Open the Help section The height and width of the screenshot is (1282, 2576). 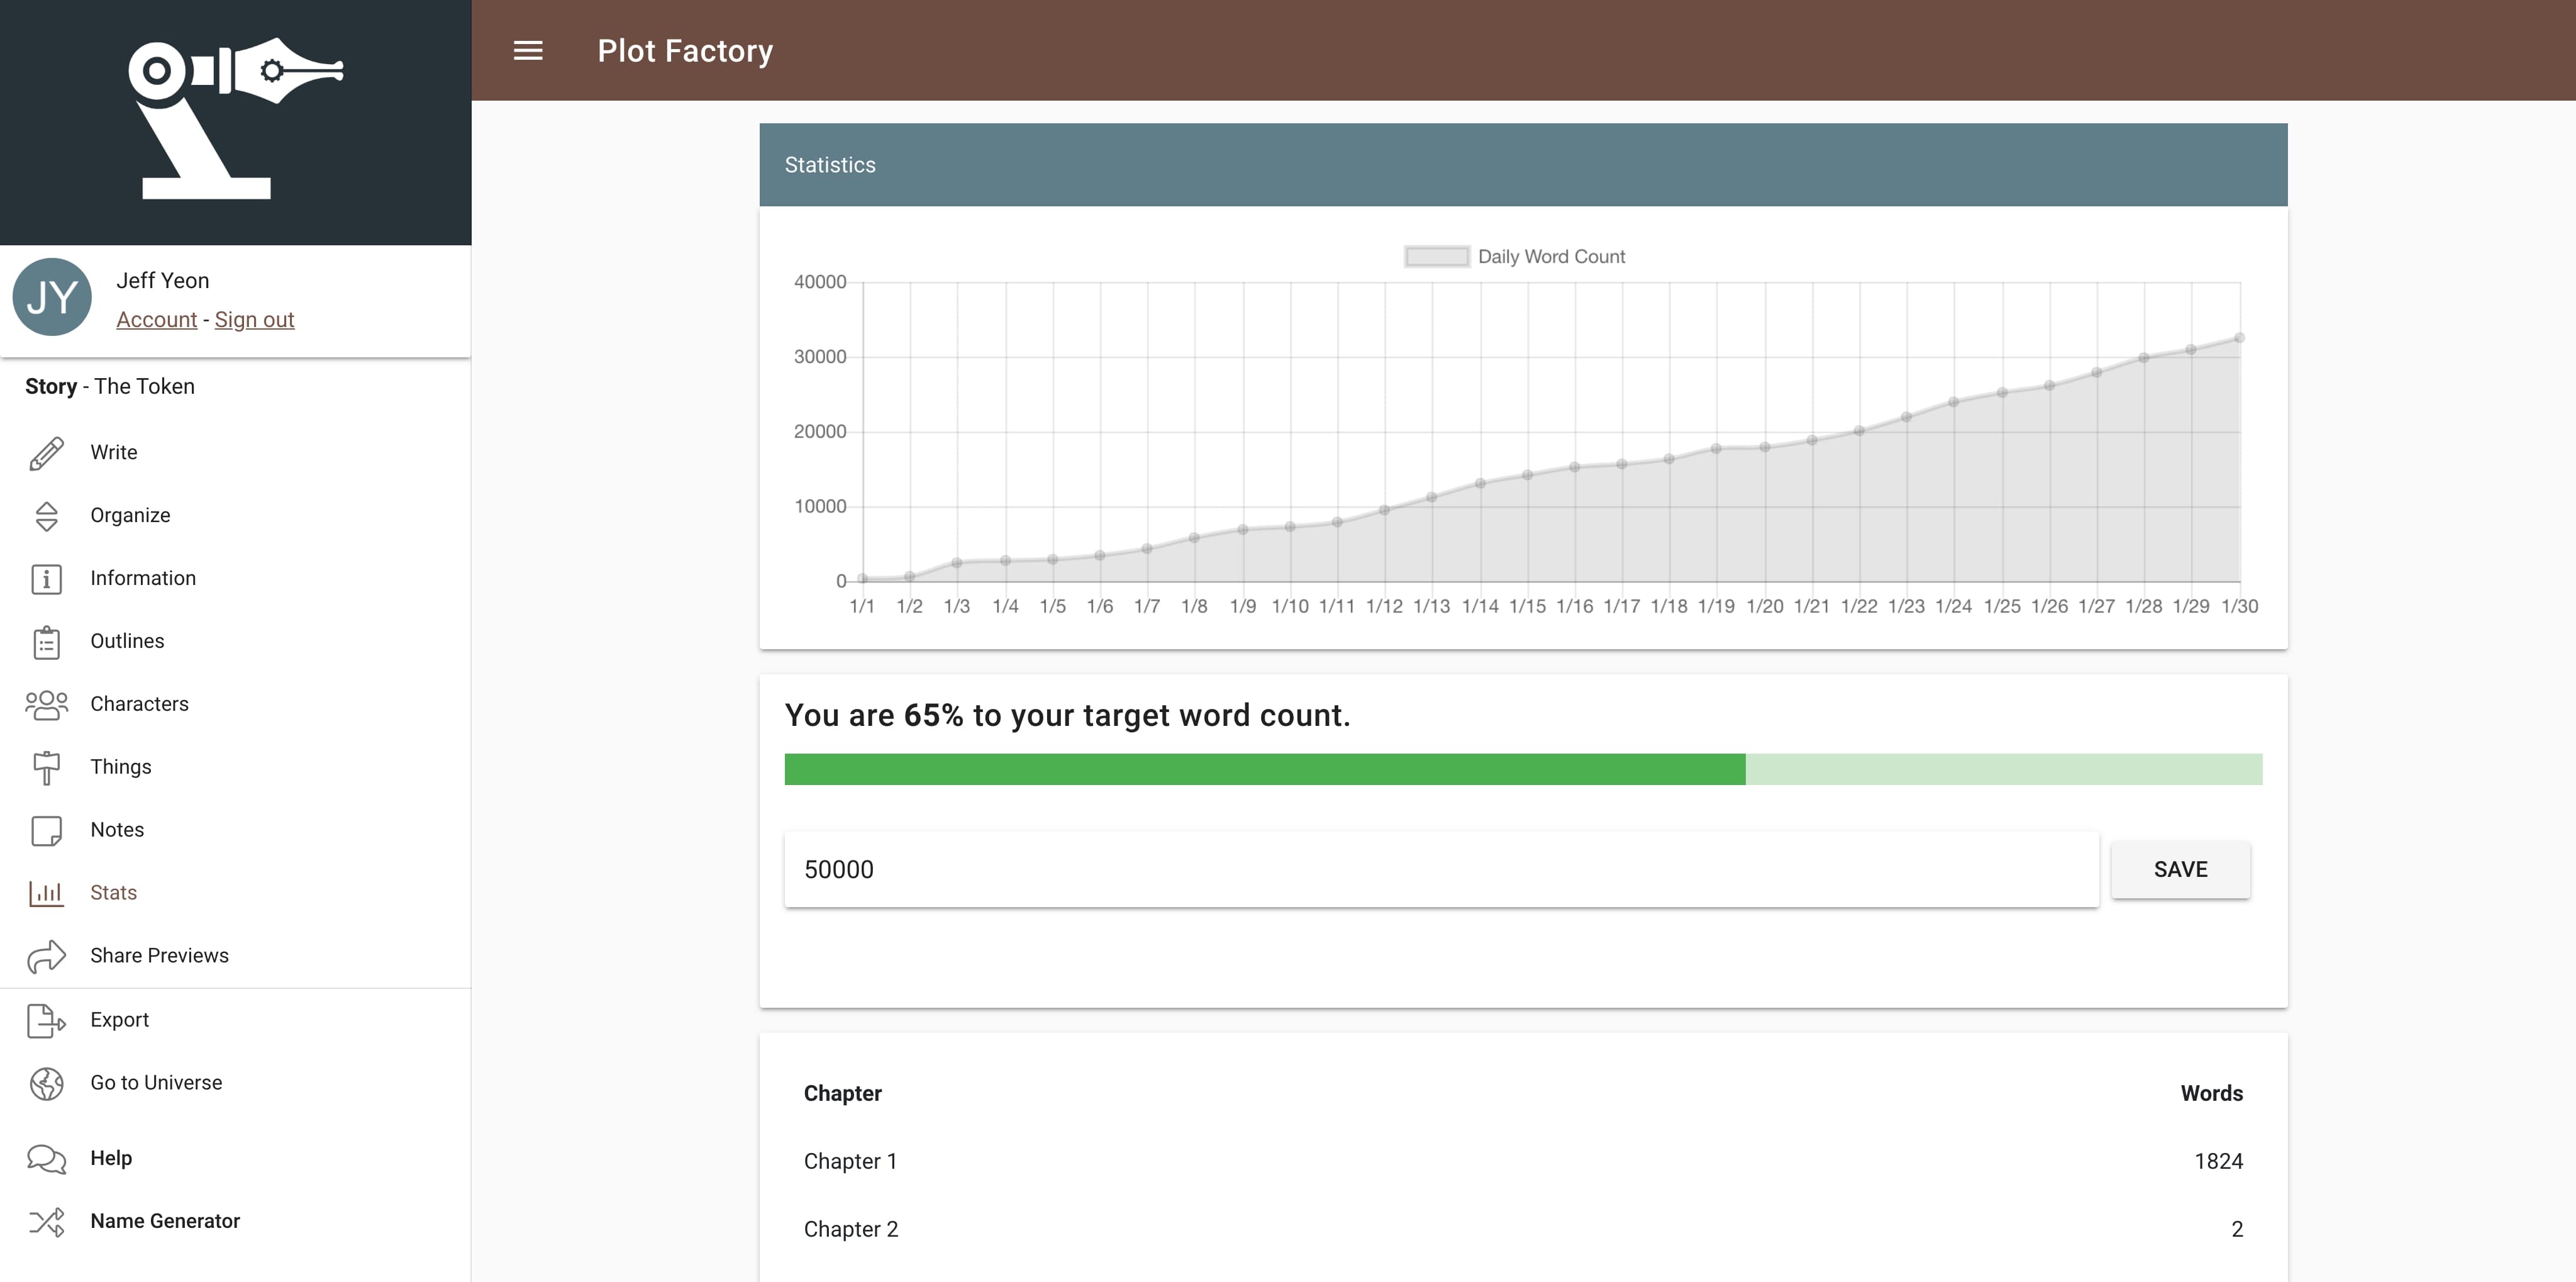110,1158
